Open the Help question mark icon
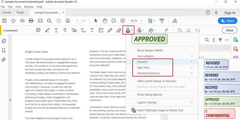 click(208, 12)
